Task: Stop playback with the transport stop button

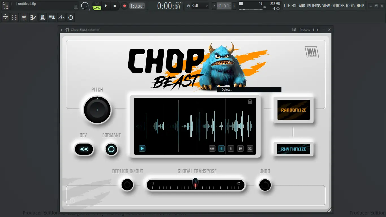Action: (114, 6)
